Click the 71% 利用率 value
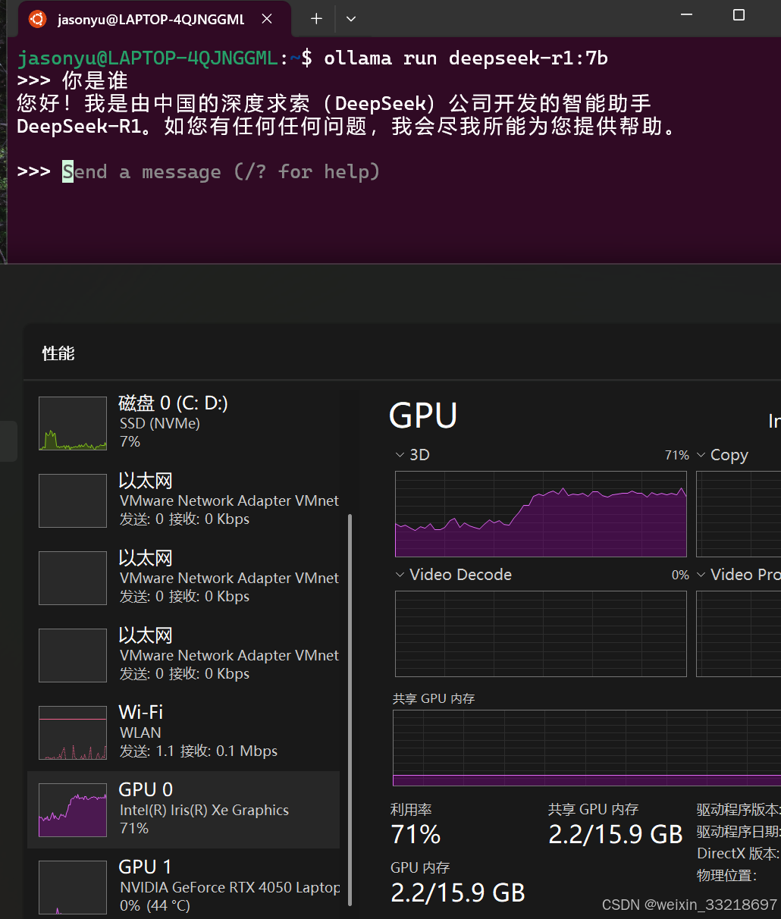781x919 pixels. 416,834
